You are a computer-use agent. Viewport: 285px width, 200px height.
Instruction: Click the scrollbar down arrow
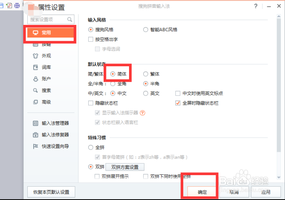coord(279,178)
